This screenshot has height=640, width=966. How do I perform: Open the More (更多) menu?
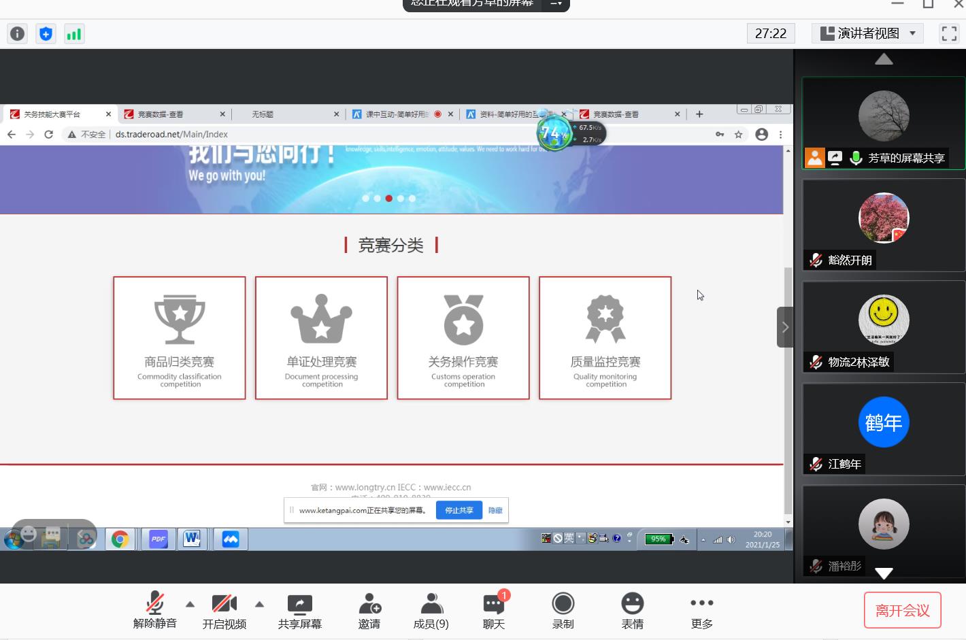click(701, 610)
